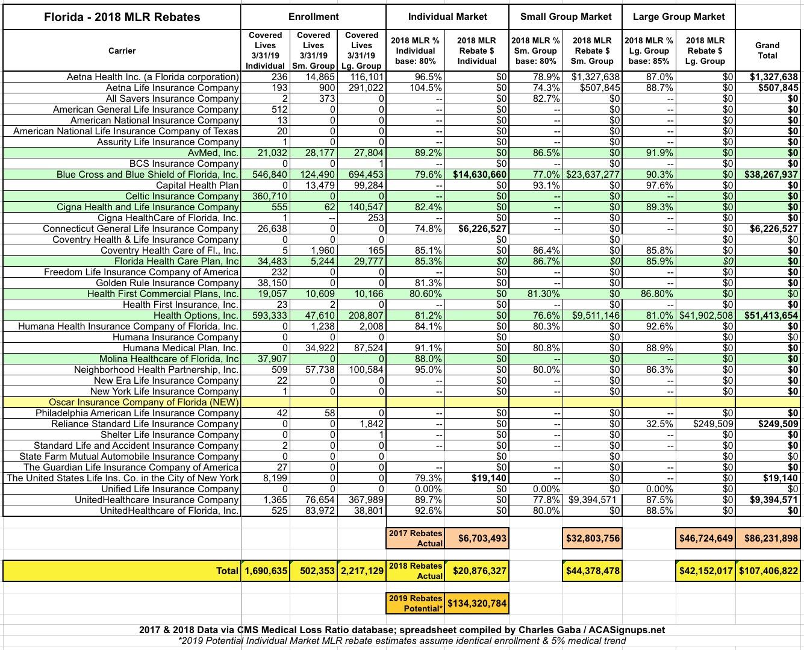Image resolution: width=804 pixels, height=650 pixels.
Task: Select the "Enrollment" header cell
Action: coord(313,17)
